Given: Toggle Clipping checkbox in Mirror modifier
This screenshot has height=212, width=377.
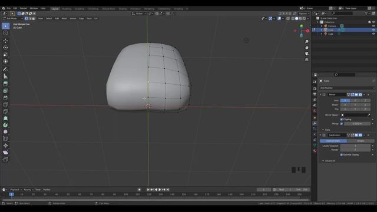Looking at the screenshot, I should pyautogui.click(x=342, y=120).
